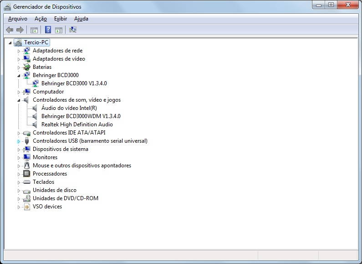Image resolution: width=362 pixels, height=264 pixels.
Task: Open the Exibir menu
Action: pyautogui.click(x=61, y=19)
